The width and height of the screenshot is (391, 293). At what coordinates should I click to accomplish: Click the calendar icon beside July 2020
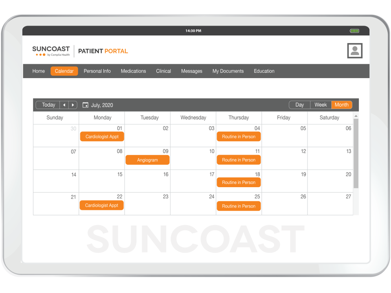tap(85, 105)
